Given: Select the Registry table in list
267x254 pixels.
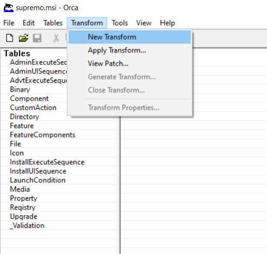Looking at the screenshot, I should point(23,208).
